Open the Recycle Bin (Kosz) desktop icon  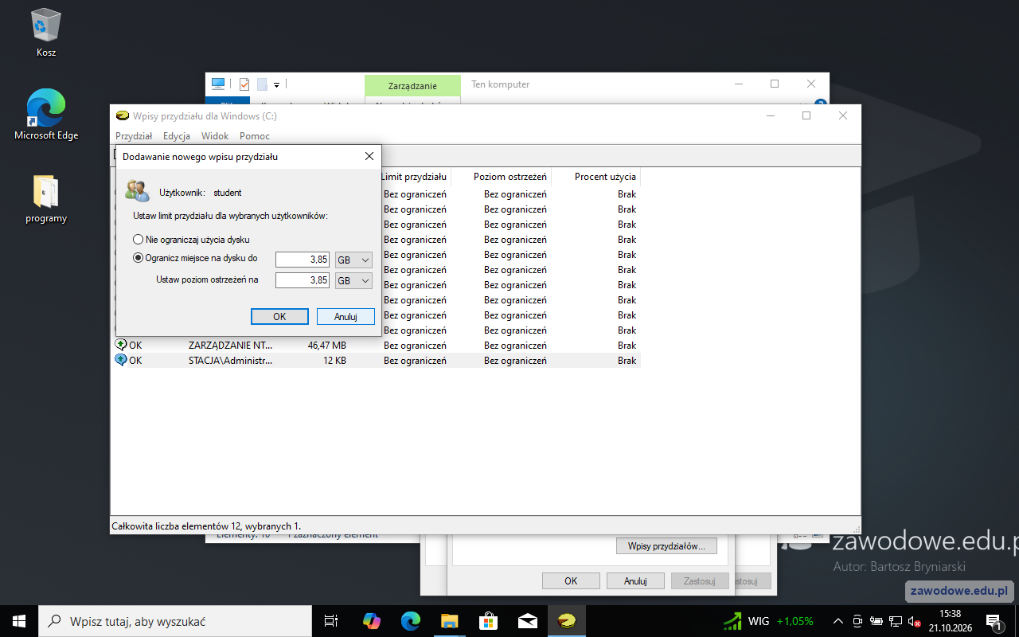click(45, 33)
